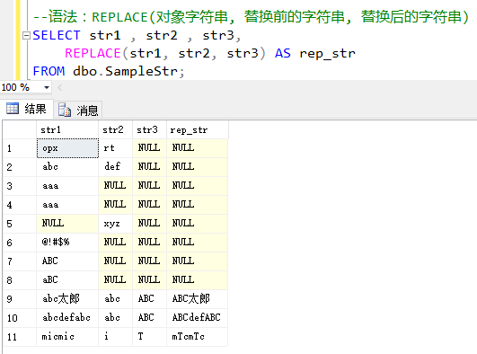Select the cell containing rt
The height and width of the screenshot is (354, 477).
point(115,148)
